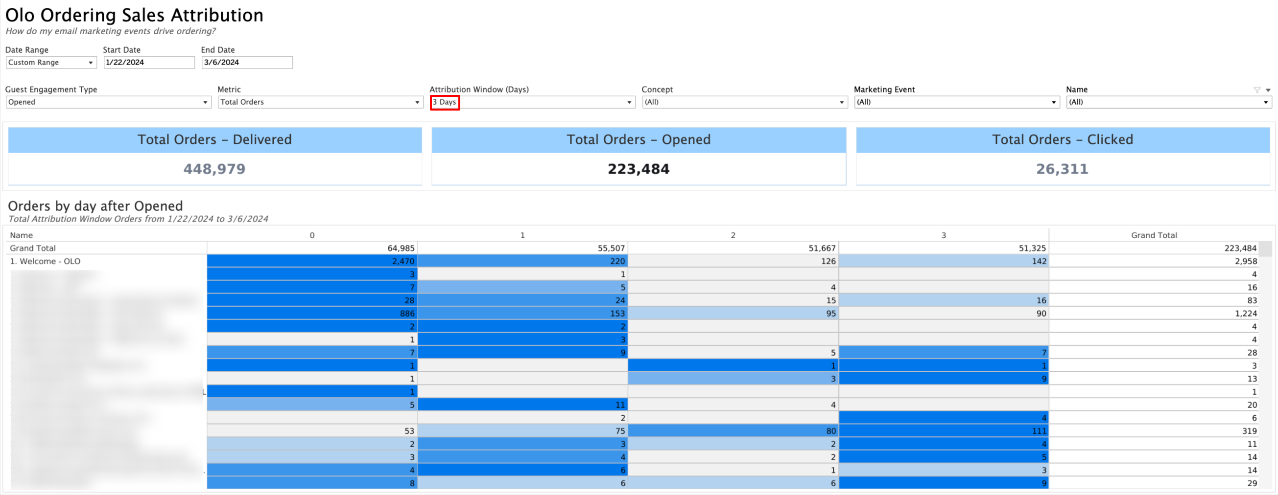Select the 111 cell in day 3
Image resolution: width=1278 pixels, height=495 pixels.
click(944, 431)
